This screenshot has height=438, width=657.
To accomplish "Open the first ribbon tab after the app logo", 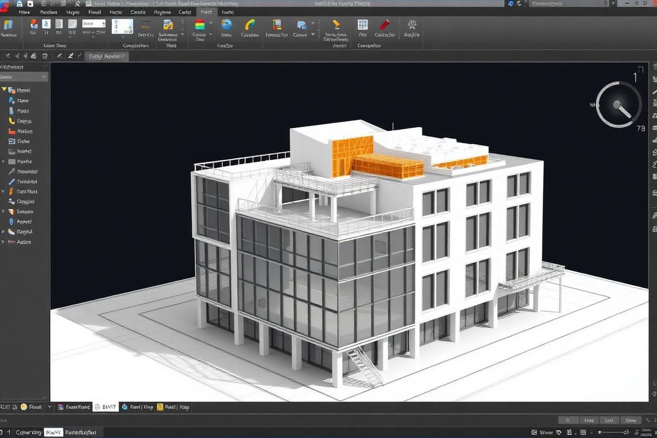I will (24, 11).
